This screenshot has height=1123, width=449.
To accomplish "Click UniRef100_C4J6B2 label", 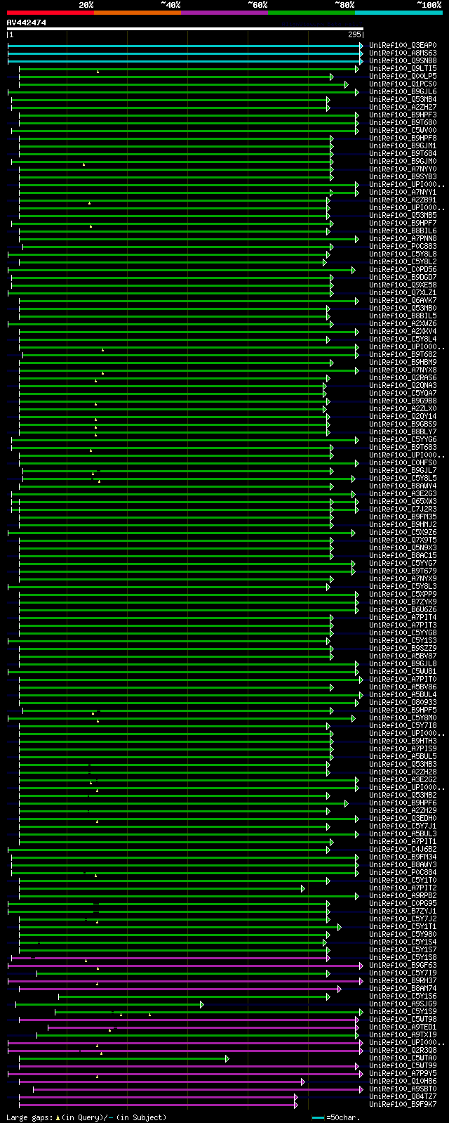I will (x=403, y=849).
